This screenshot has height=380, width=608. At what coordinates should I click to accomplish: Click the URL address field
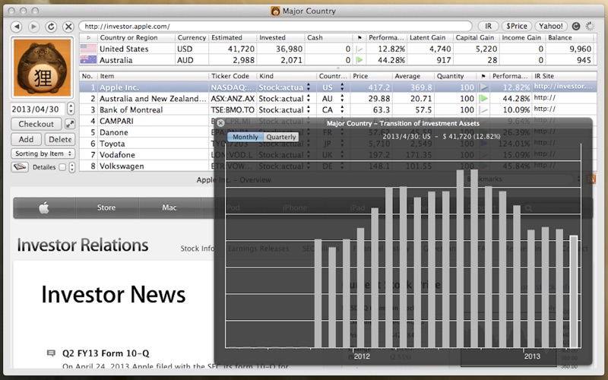point(275,27)
